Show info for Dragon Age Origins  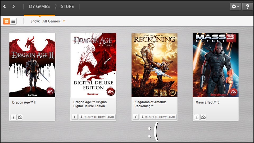tap(75, 117)
